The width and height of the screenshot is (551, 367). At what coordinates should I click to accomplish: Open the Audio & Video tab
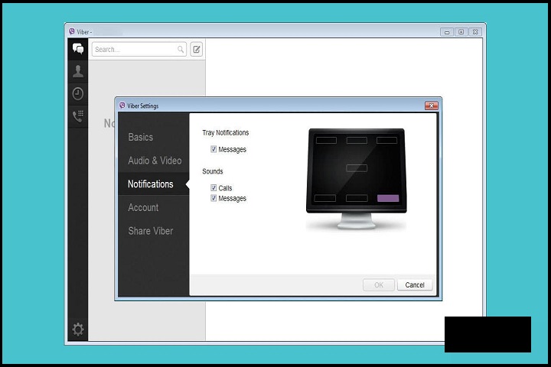coord(155,161)
